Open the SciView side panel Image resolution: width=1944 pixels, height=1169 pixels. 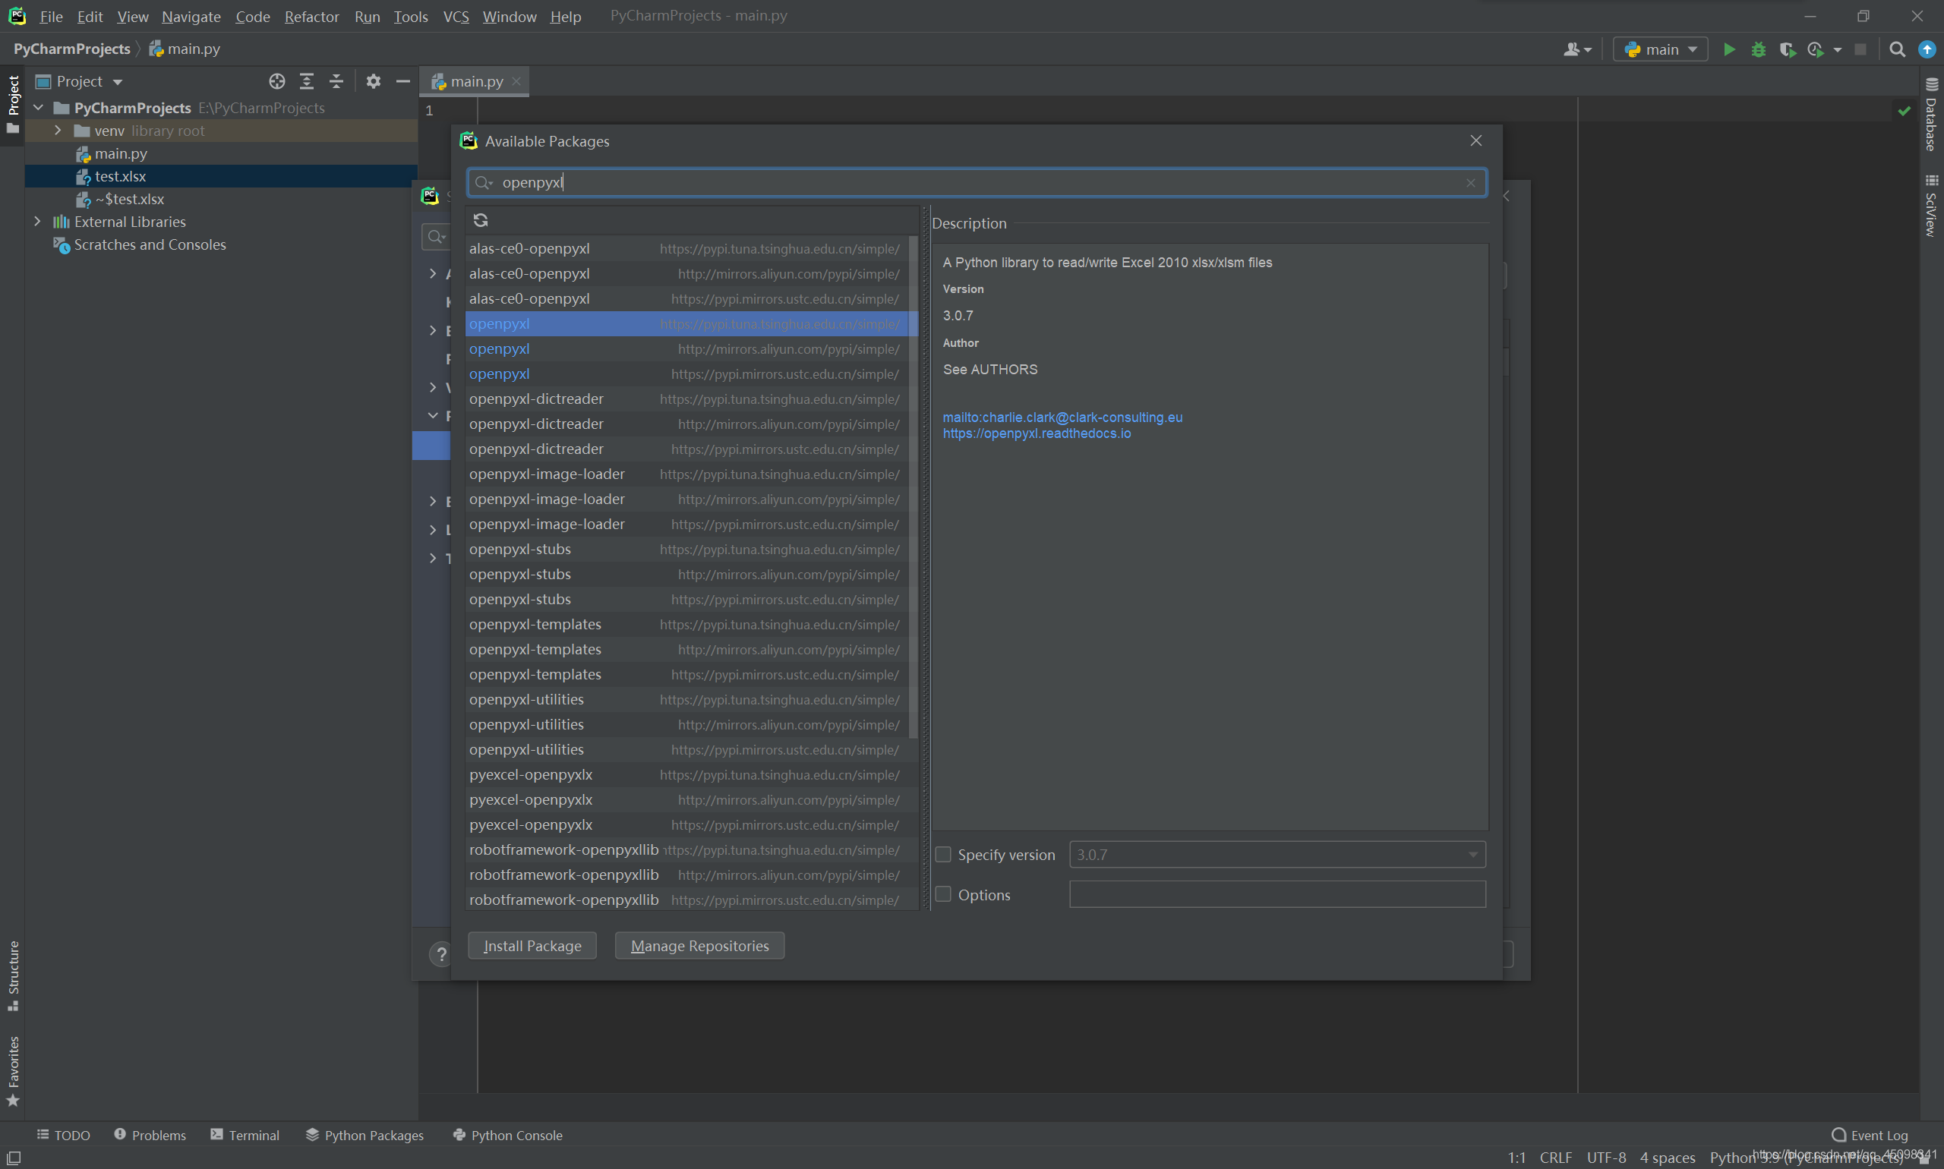click(x=1930, y=205)
